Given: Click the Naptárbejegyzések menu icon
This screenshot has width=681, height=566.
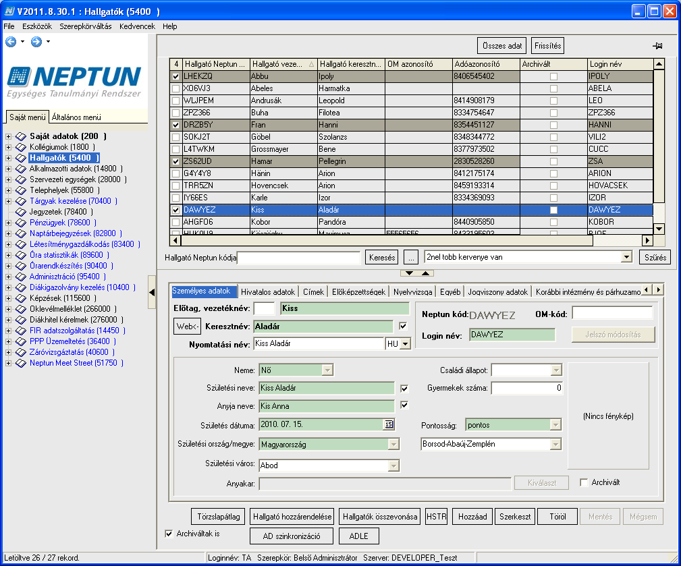Looking at the screenshot, I should tap(21, 233).
